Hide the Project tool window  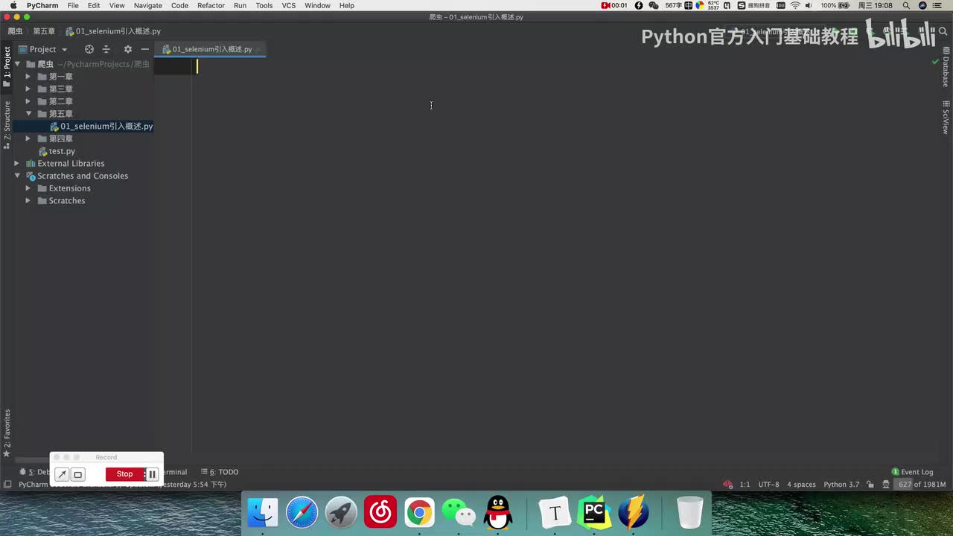pos(145,49)
